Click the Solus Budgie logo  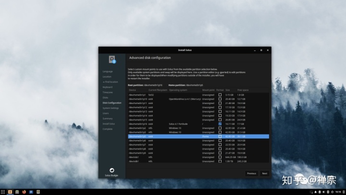click(112, 170)
